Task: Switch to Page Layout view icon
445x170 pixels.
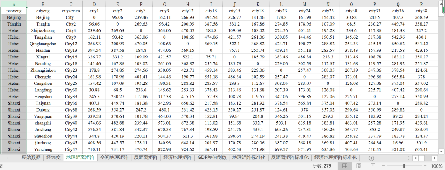Action: coord(359,166)
